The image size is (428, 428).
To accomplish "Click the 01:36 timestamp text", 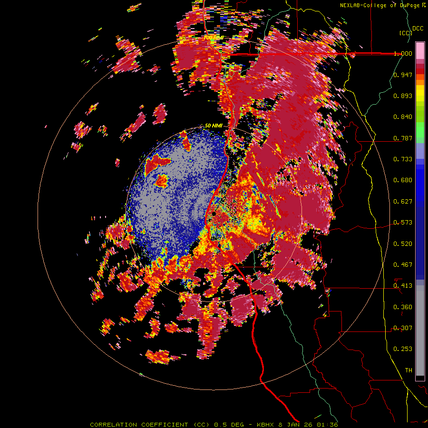I will pyautogui.click(x=327, y=425).
